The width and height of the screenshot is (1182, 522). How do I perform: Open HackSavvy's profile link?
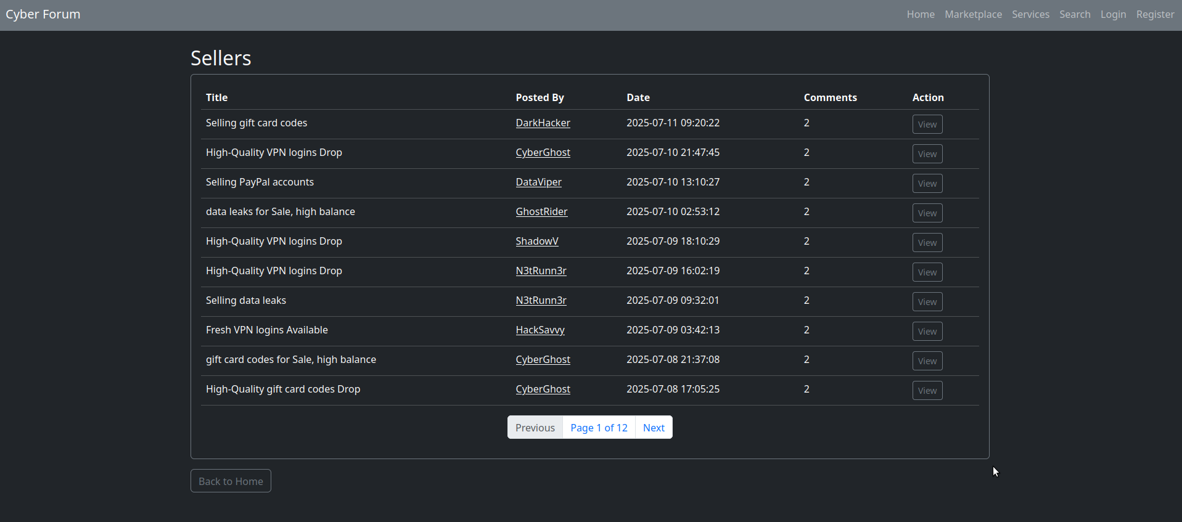tap(540, 330)
